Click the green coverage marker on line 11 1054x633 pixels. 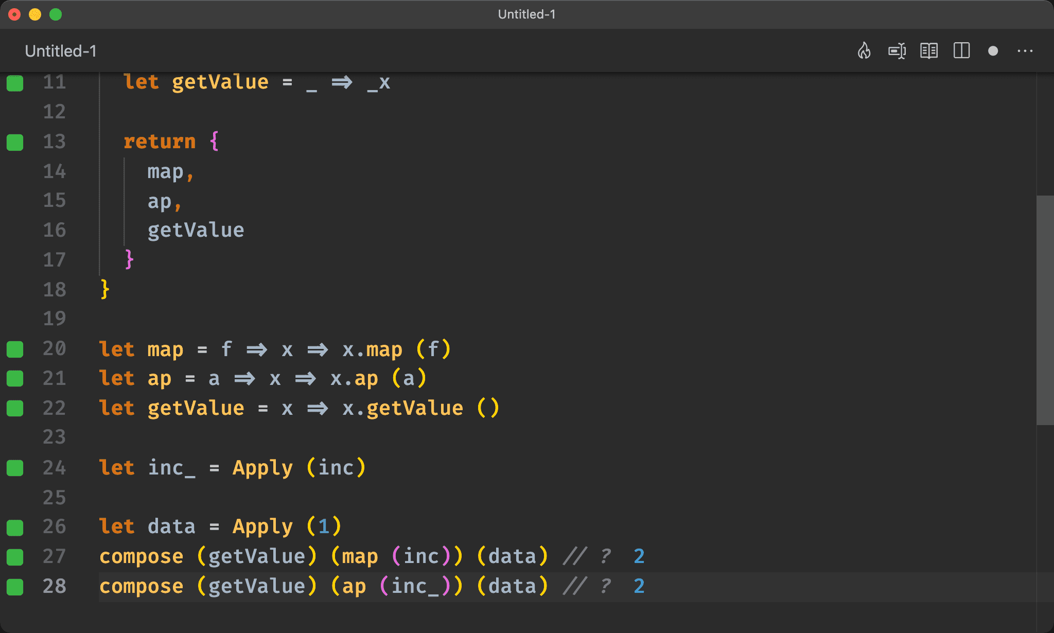[x=15, y=83]
